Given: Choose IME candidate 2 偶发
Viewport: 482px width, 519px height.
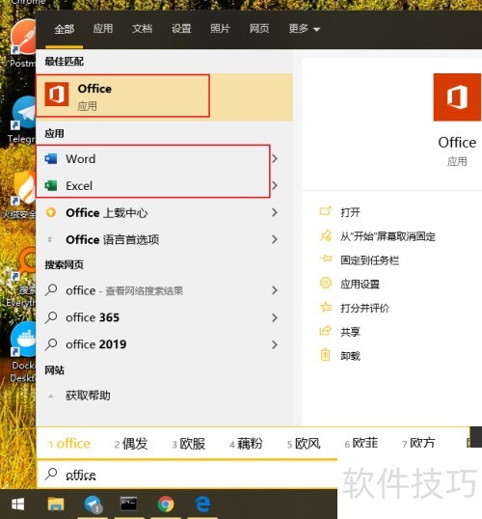Looking at the screenshot, I should [x=131, y=444].
